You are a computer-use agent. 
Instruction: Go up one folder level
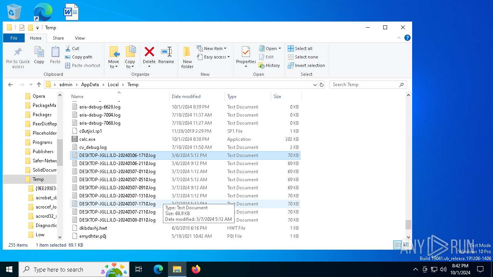pos(39,85)
